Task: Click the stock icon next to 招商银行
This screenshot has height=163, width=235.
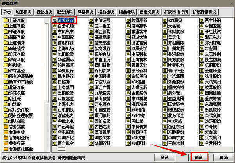Action: (x=91, y=48)
